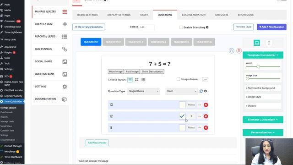Click Preview Quiz button
293x165 pixels.
tap(243, 27)
